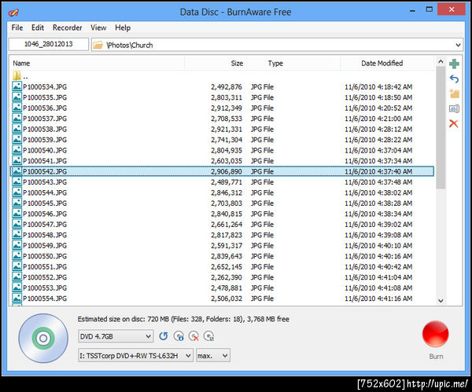Viewport: 472px width, 392px height.
Task: Select the P1000541.JPG file name
Action: coord(45,161)
